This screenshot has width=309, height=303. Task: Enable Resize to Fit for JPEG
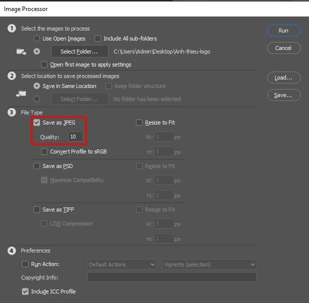pyautogui.click(x=139, y=122)
